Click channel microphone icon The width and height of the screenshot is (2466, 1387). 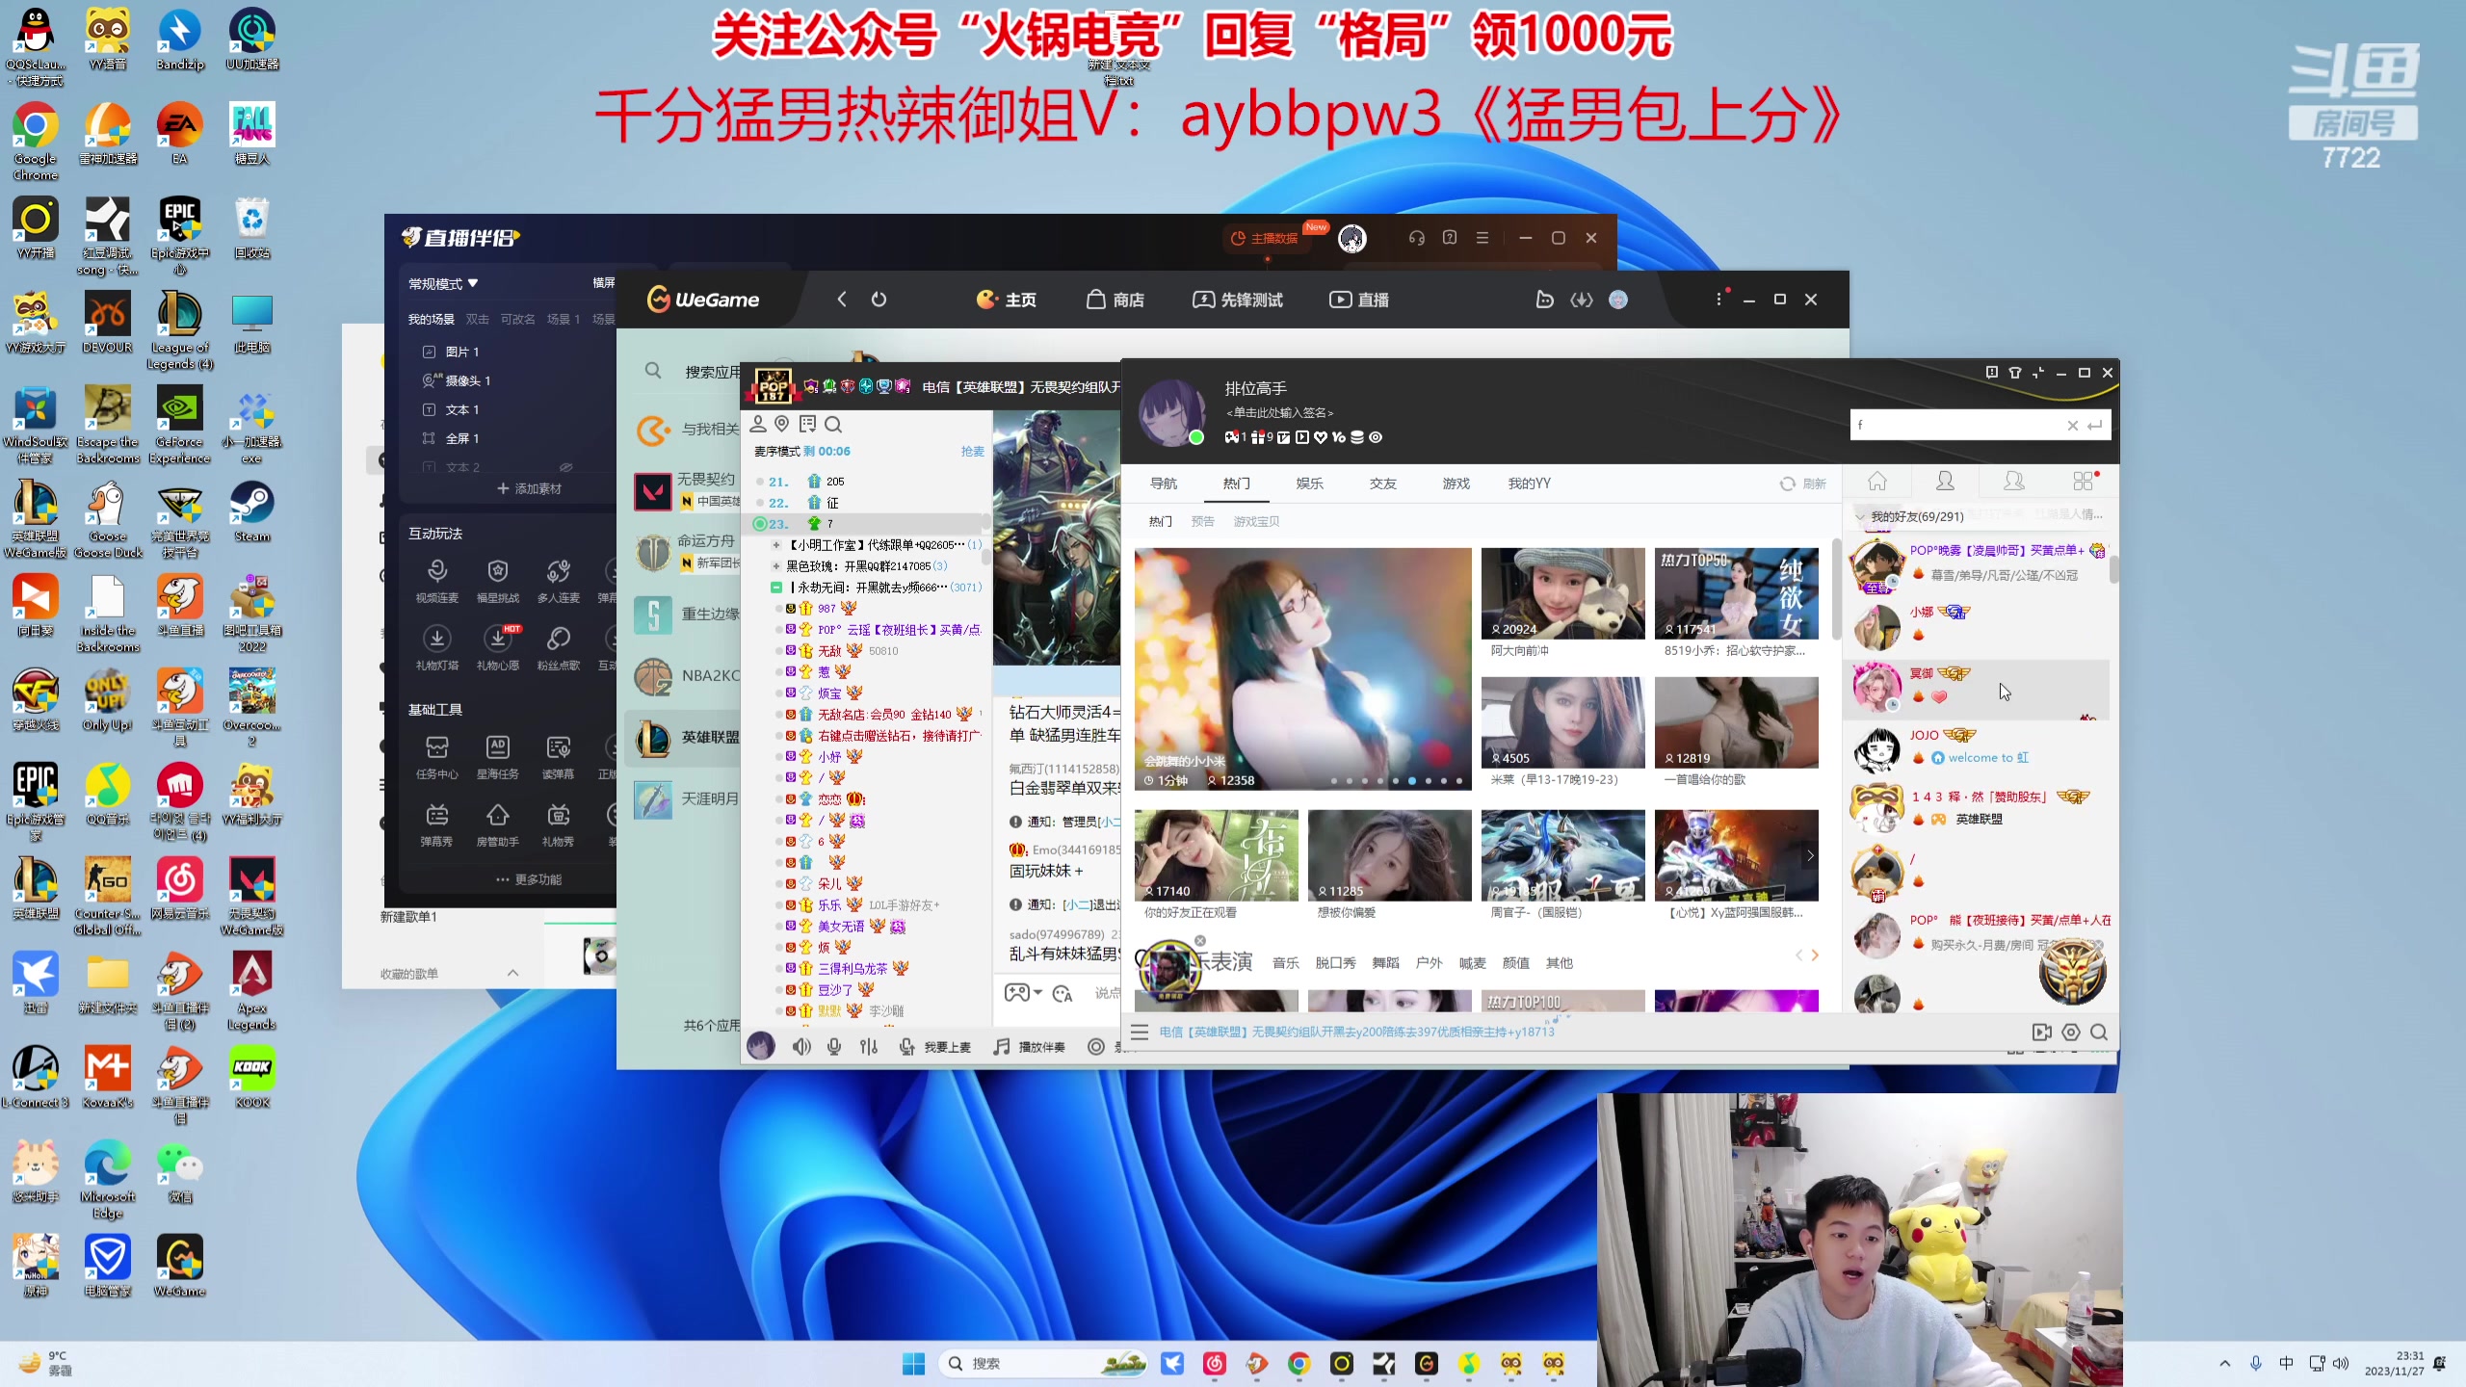[x=834, y=1047]
